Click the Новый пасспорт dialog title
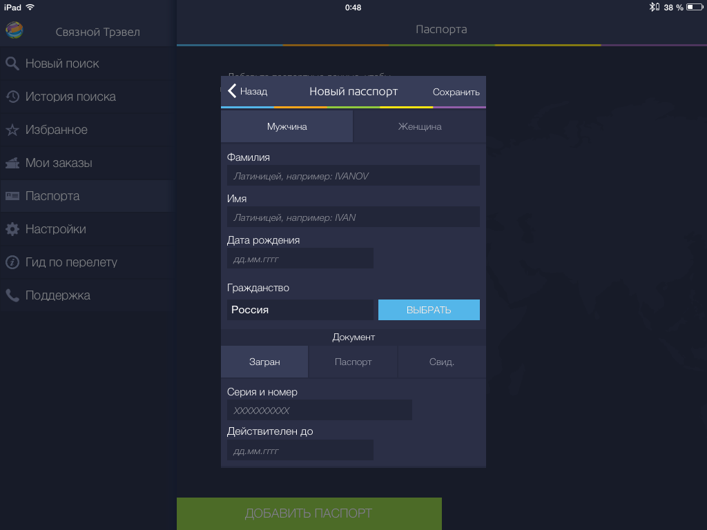The height and width of the screenshot is (530, 707). 353,92
